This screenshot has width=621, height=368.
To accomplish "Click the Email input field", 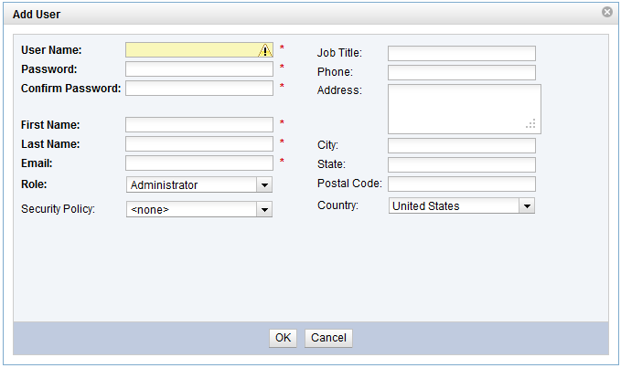I will (x=199, y=163).
